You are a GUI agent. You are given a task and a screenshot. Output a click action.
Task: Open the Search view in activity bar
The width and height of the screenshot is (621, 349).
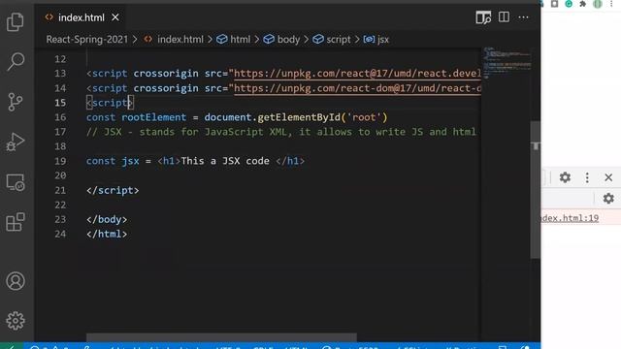tap(16, 62)
